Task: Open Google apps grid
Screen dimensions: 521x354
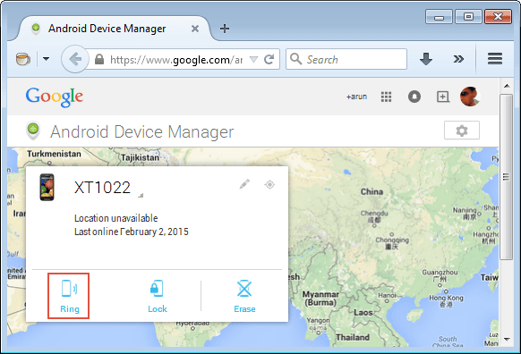Action: (x=386, y=97)
